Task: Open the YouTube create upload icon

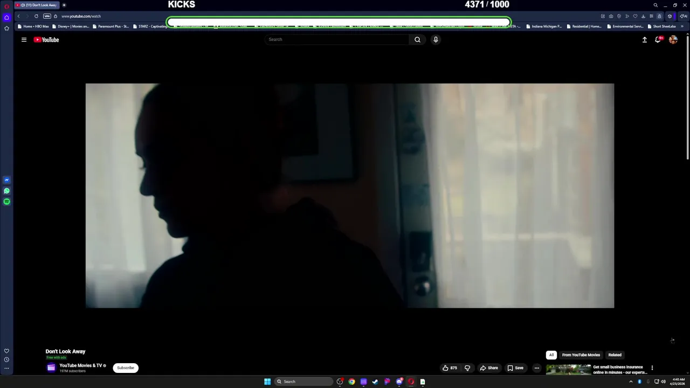Action: pyautogui.click(x=644, y=39)
